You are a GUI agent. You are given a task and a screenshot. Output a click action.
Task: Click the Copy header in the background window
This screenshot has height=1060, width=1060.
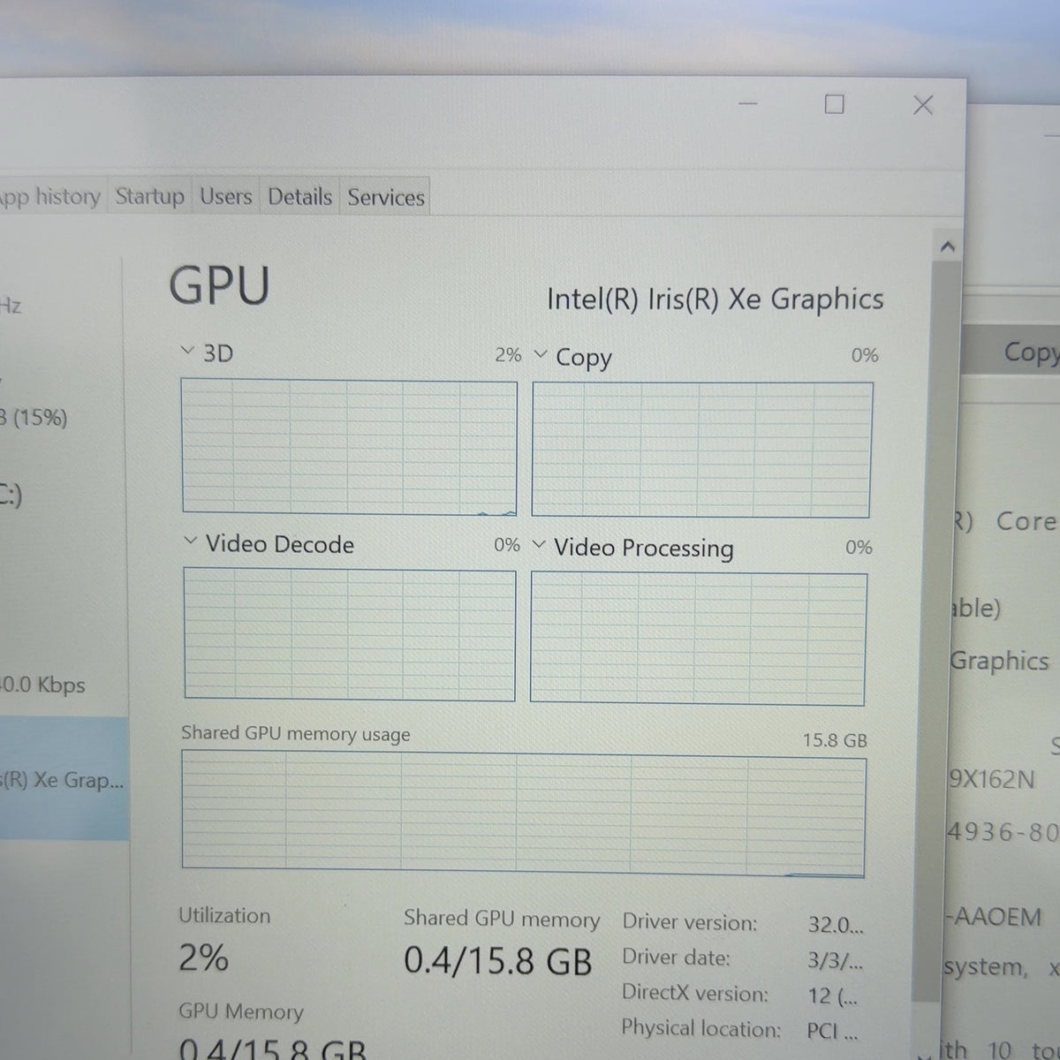[x=1031, y=352]
